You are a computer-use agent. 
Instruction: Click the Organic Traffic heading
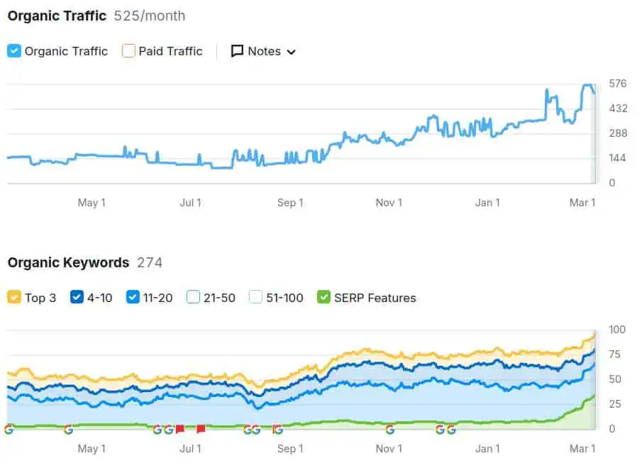pyautogui.click(x=57, y=16)
